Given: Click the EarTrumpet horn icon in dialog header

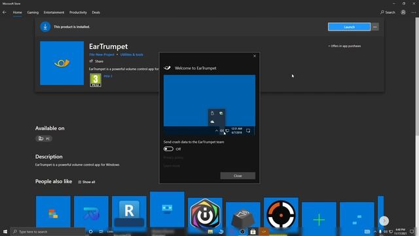Looking at the screenshot, I should [x=168, y=68].
